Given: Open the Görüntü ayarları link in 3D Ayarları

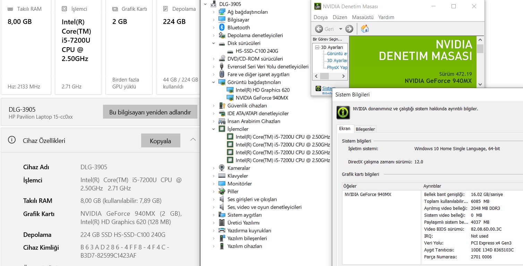Looking at the screenshot, I should [x=337, y=54].
